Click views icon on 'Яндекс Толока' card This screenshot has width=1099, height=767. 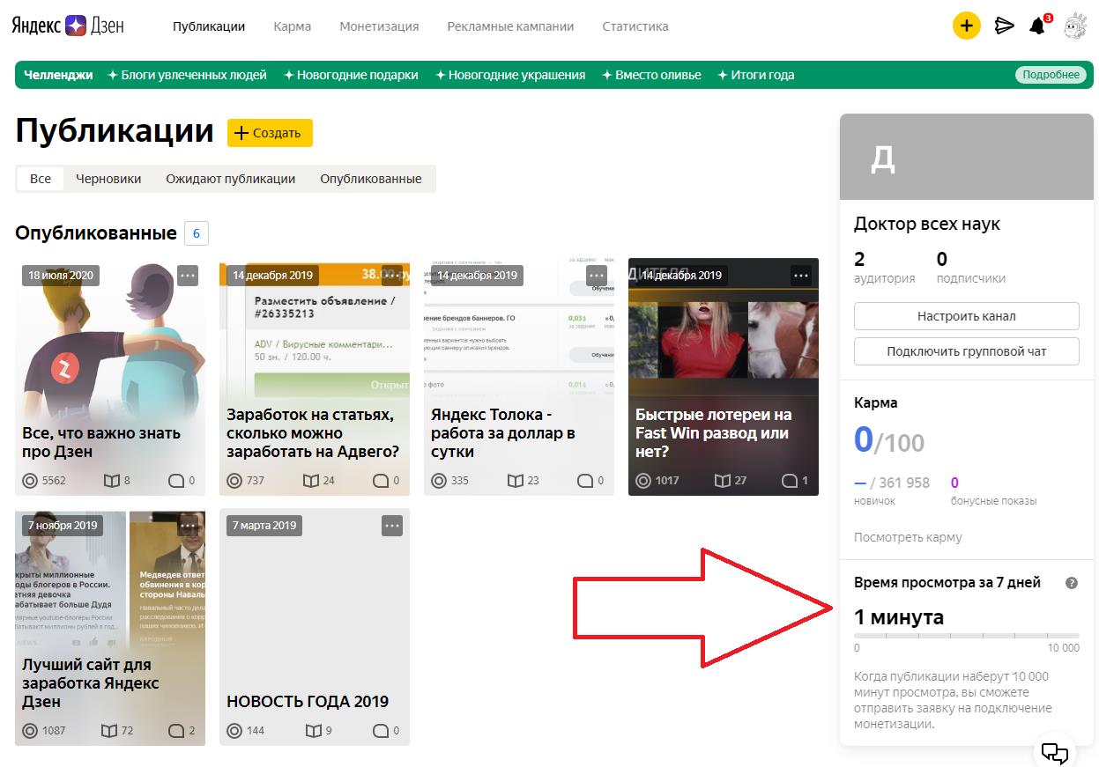point(439,481)
